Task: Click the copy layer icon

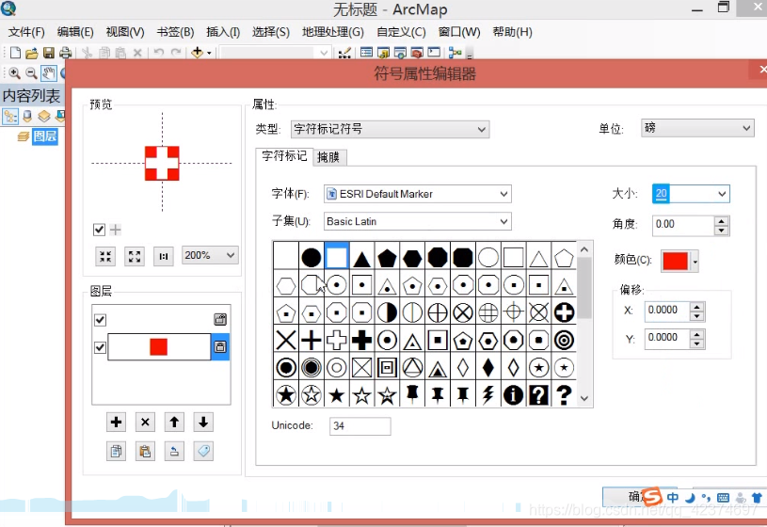Action: tap(116, 451)
